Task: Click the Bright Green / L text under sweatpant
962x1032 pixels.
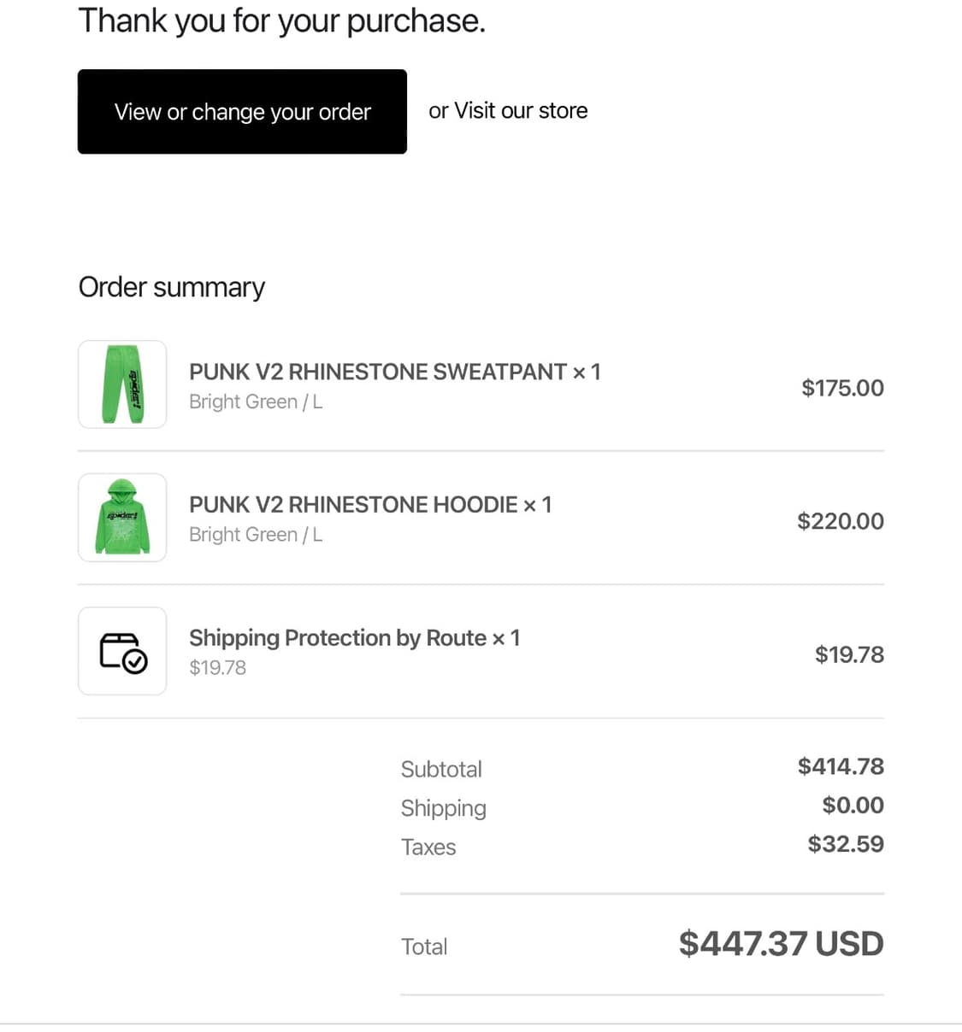Action: pyautogui.click(x=256, y=402)
